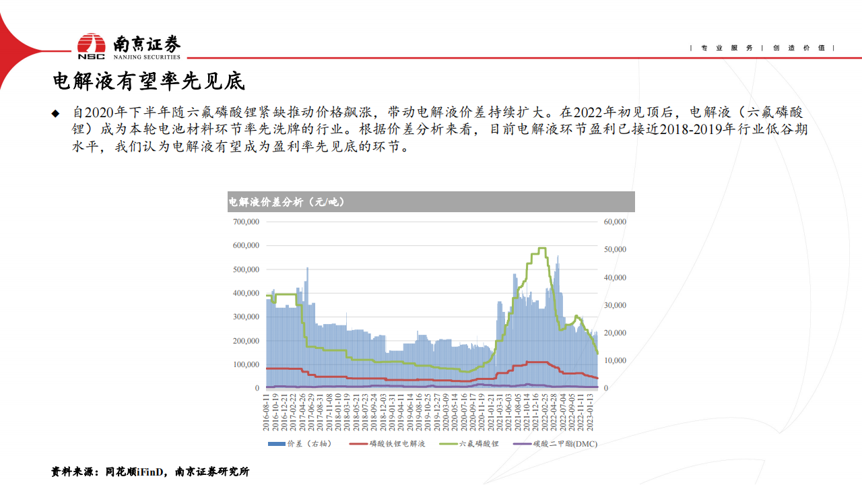Click the paragraph line starting 水平，我们认为
862x485 pixels.
(x=240, y=147)
